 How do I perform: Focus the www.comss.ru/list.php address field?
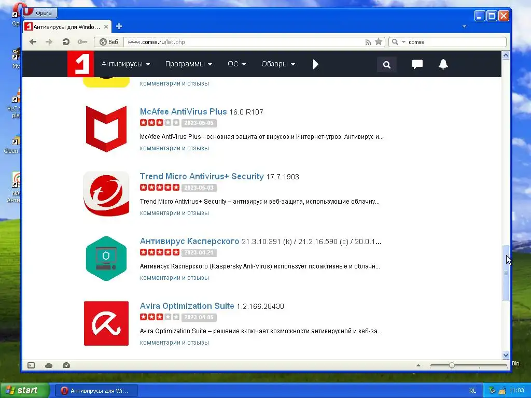coord(244,42)
